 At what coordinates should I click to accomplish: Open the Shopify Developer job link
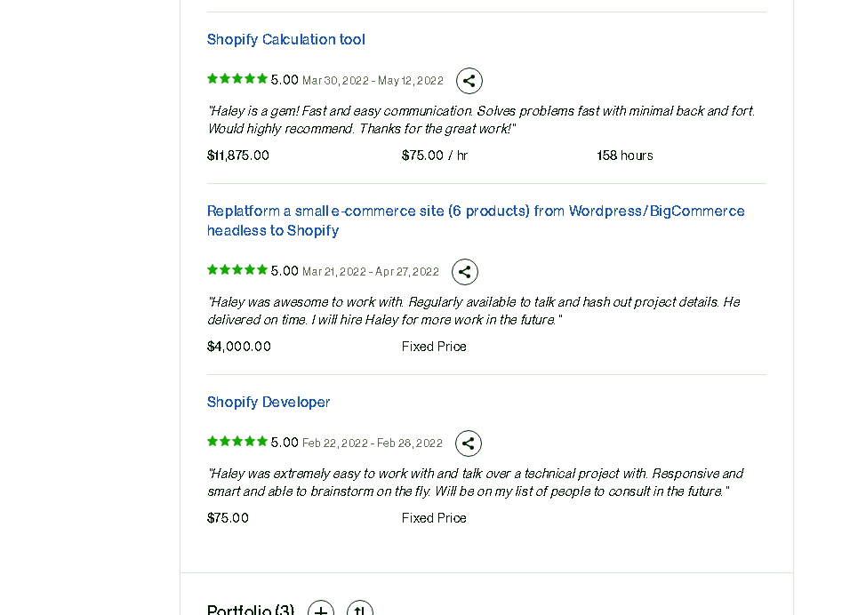coord(269,403)
